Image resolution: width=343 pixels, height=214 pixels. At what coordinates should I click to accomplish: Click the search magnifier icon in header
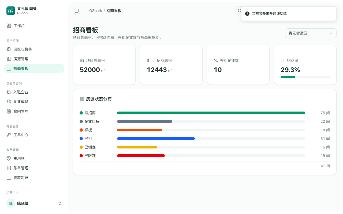point(239,11)
